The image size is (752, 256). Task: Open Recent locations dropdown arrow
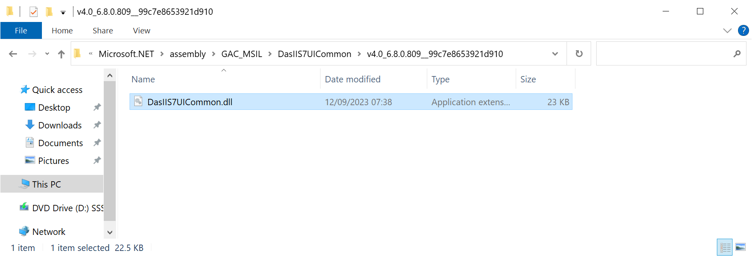point(47,54)
